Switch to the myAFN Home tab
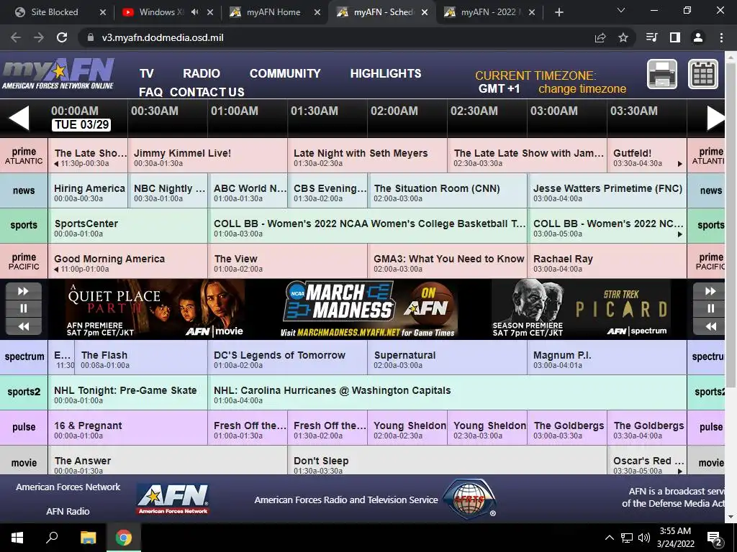737x552 pixels. pos(273,12)
